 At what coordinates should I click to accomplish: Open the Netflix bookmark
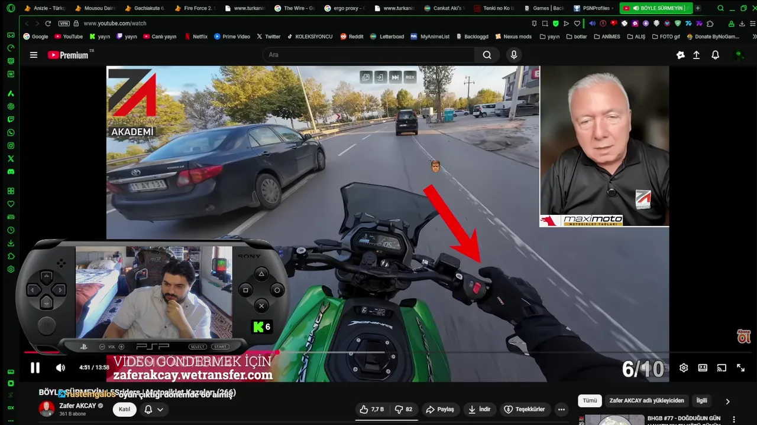pyautogui.click(x=196, y=37)
